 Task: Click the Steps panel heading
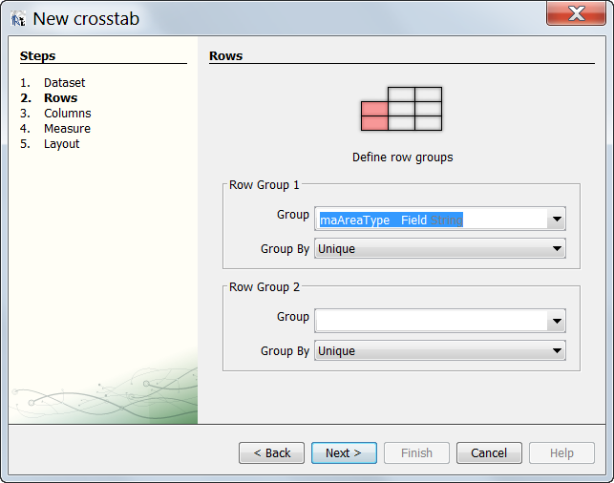click(x=37, y=56)
